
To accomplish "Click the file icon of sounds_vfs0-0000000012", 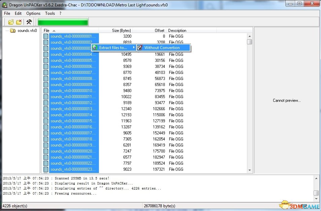I will pyautogui.click(x=46, y=102).
